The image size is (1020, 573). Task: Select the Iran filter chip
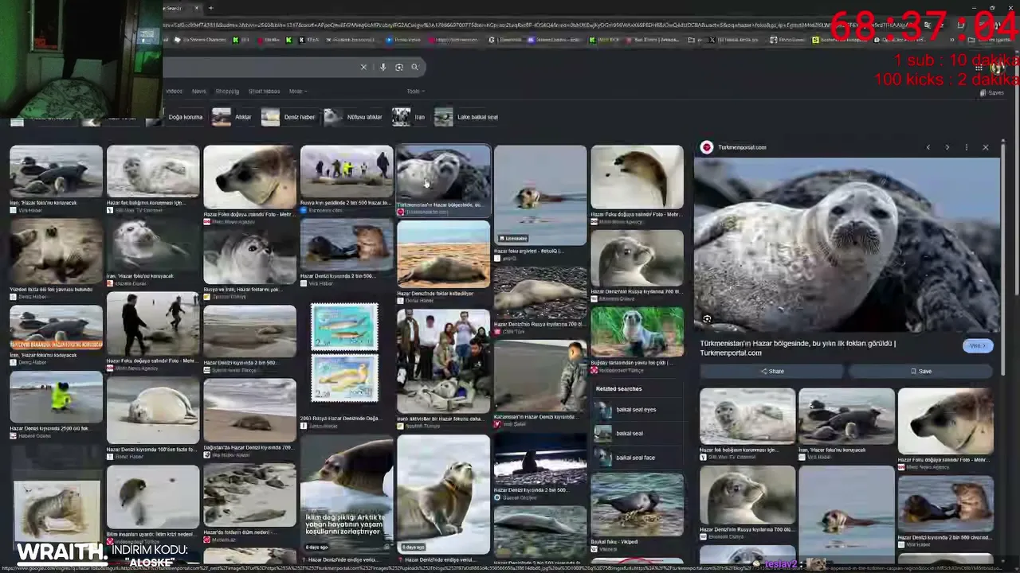[x=409, y=117]
